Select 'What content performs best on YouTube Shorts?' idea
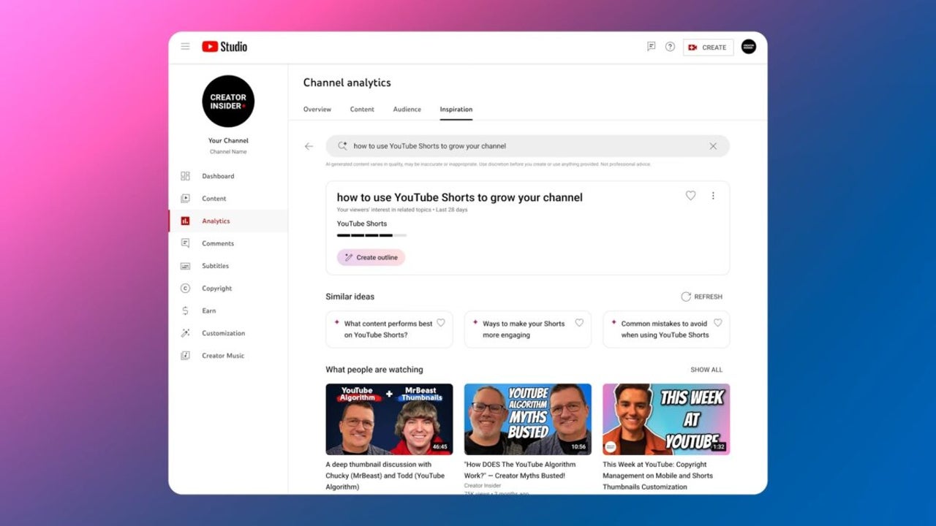936x526 pixels. (x=389, y=329)
